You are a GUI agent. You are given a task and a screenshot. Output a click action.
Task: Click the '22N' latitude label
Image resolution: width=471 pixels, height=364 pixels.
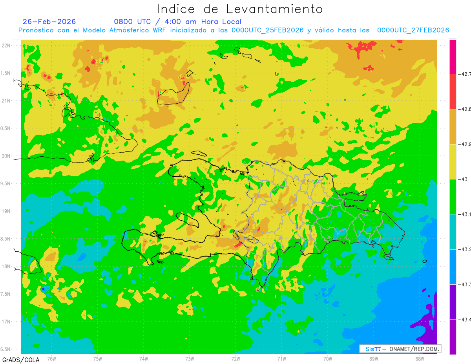pyautogui.click(x=6, y=45)
